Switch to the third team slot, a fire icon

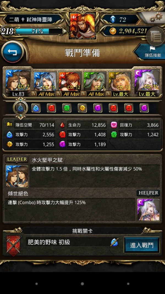tap(51, 108)
